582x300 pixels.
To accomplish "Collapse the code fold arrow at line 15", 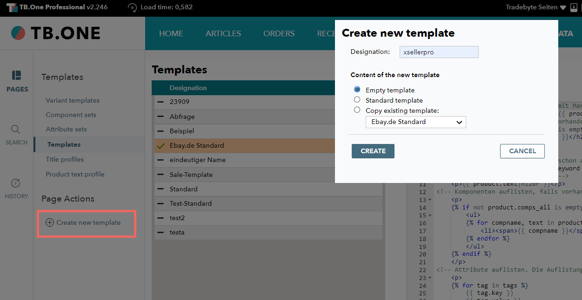I will coord(430,215).
